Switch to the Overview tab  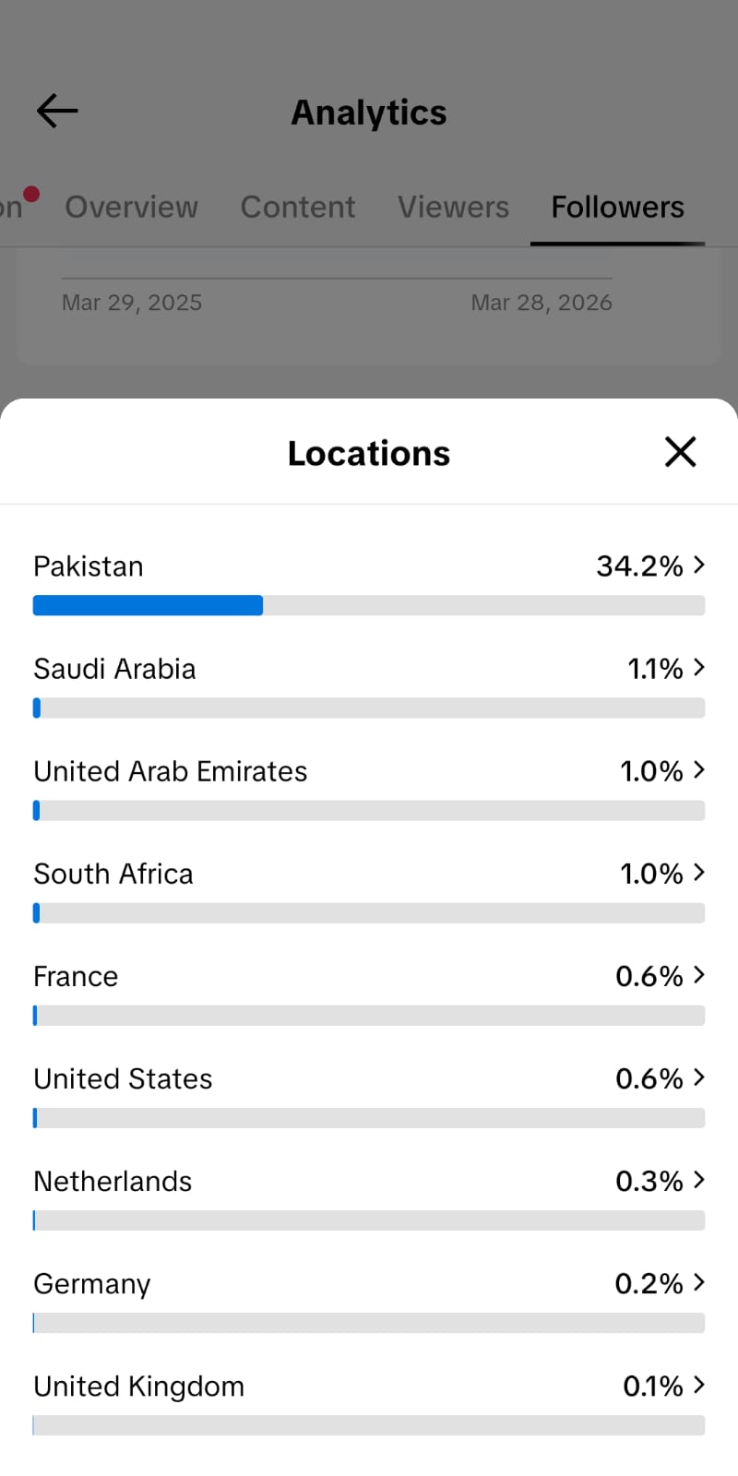pos(131,207)
